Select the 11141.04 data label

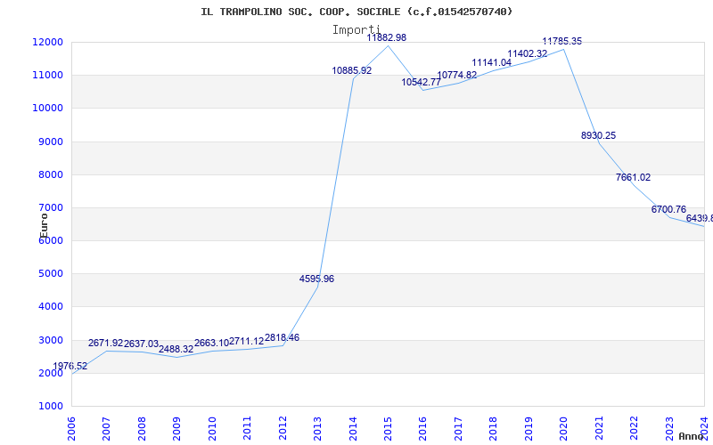492,62
